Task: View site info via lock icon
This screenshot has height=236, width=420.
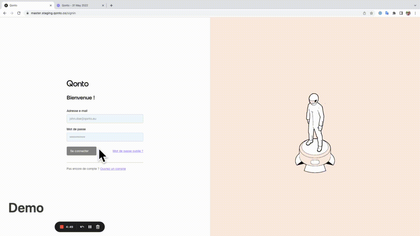Action: click(27, 13)
